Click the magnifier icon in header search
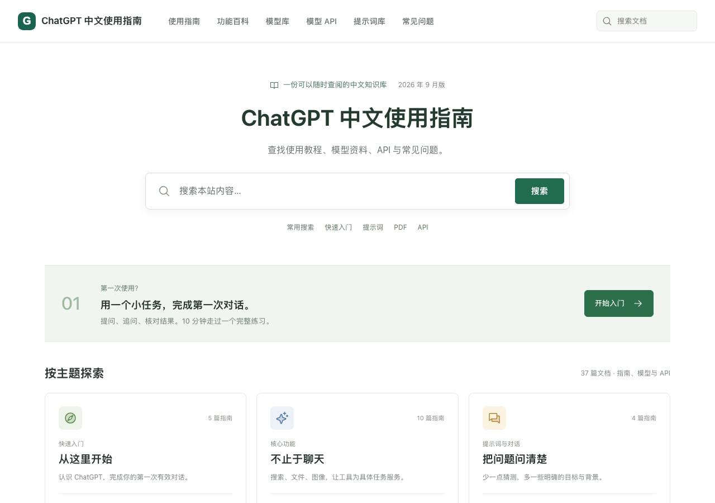715x503 pixels. tap(607, 21)
